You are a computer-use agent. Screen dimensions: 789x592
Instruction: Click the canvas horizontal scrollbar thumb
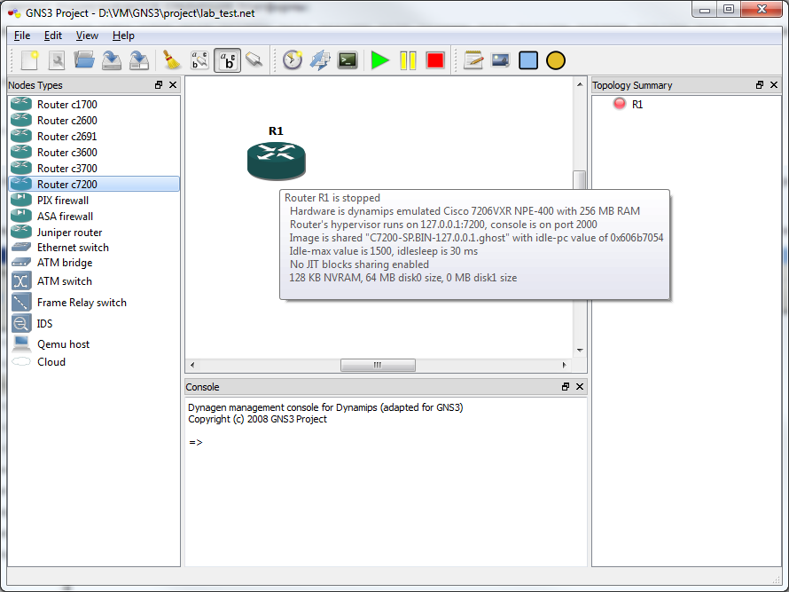click(378, 365)
